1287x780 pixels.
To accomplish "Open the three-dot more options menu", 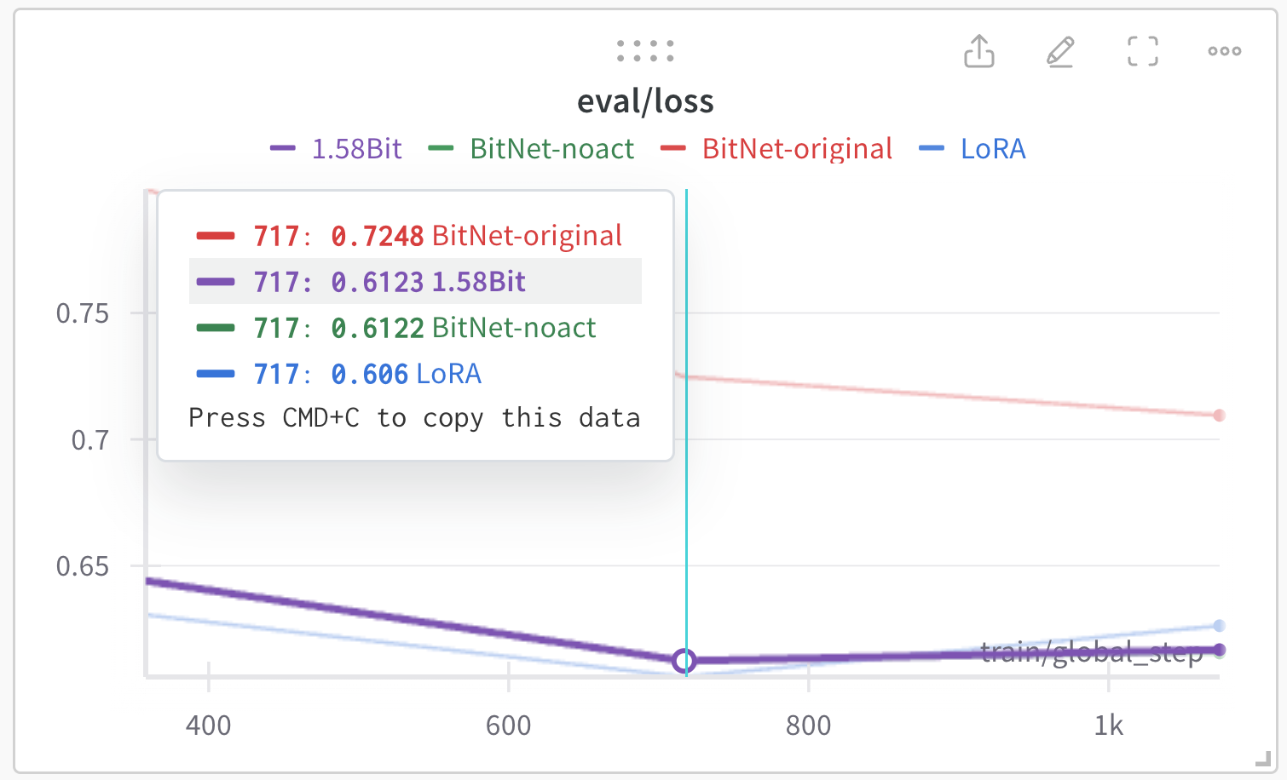I will click(x=1225, y=51).
